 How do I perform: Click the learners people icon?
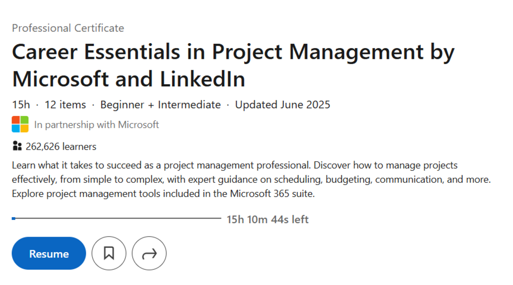tap(17, 146)
